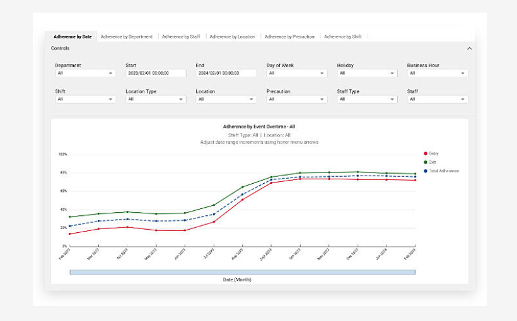Click the Staff Type dropdown arrow
The image size is (517, 321).
[393, 99]
